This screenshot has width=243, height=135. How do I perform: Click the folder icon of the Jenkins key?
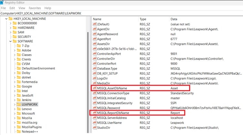(19, 100)
